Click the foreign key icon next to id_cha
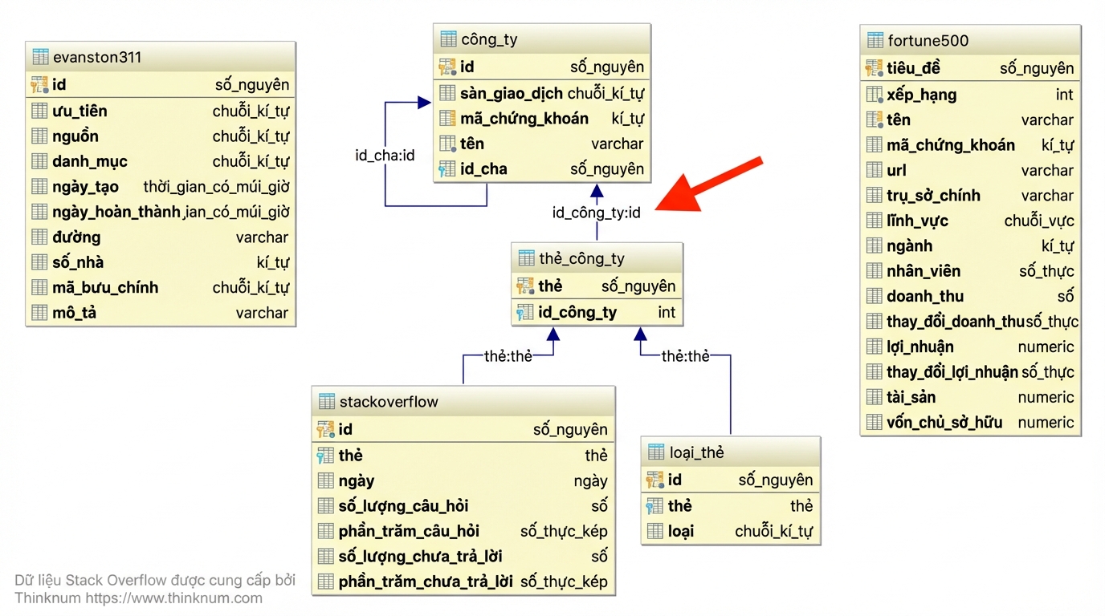 point(447,169)
